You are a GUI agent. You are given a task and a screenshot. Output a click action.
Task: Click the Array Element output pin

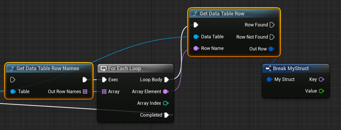coord(165,92)
